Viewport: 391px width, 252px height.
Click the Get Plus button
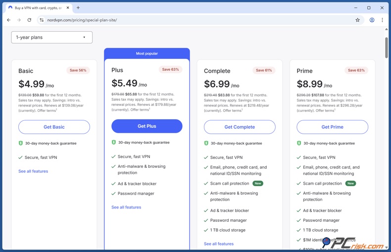(147, 126)
